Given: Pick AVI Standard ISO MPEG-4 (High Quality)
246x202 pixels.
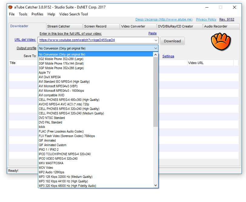Looking at the screenshot, I should [x=95, y=82].
